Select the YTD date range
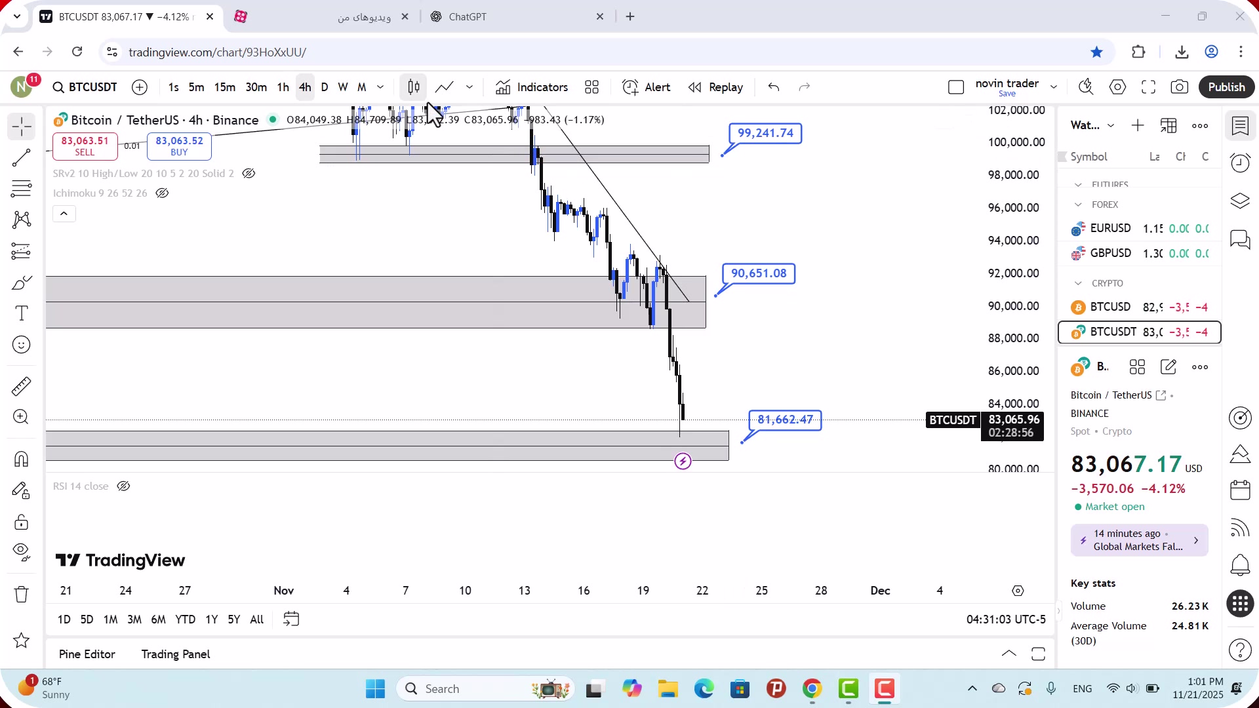 [x=186, y=619]
